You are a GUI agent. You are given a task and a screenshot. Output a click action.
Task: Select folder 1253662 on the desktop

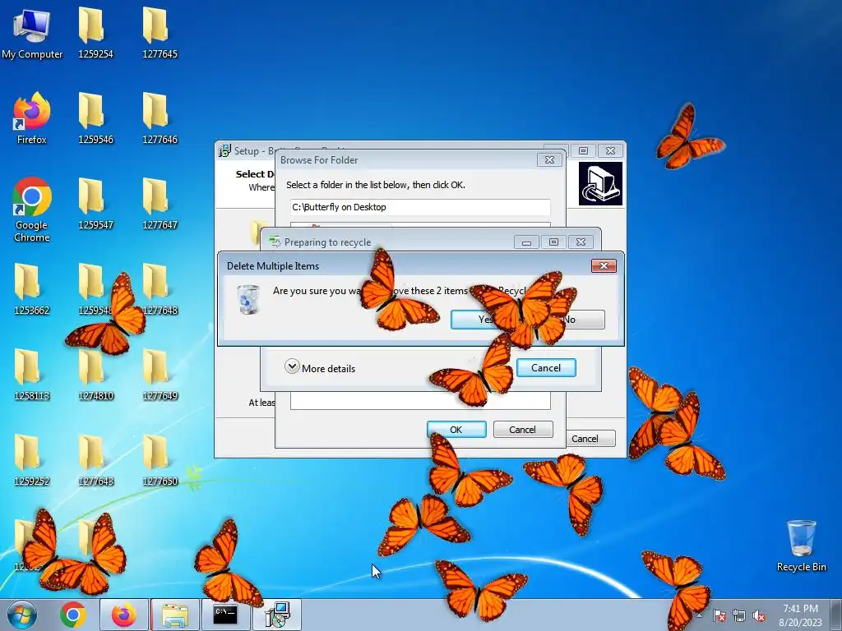point(32,289)
